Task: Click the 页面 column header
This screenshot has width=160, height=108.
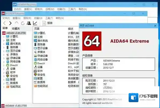Action: [x=37, y=29]
